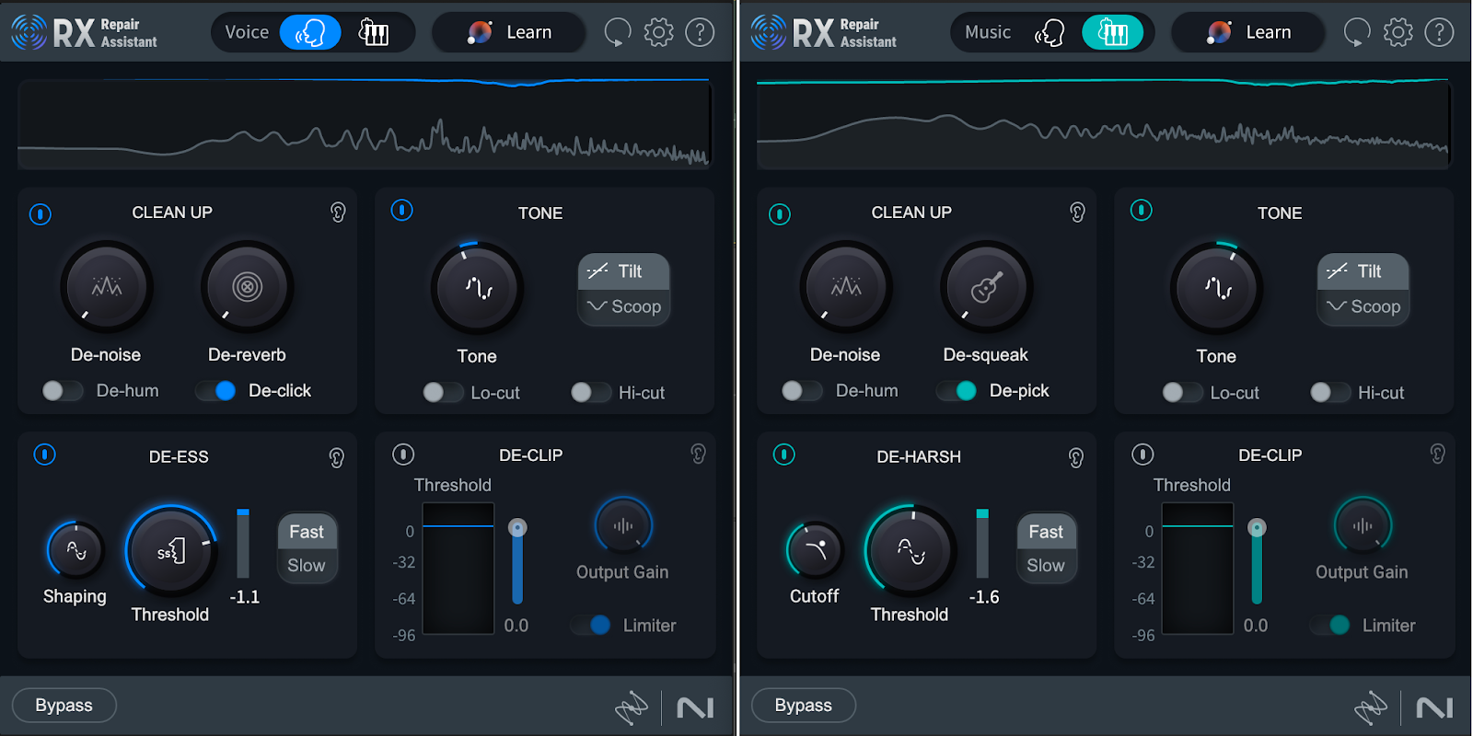Toggle De-hum switch in Music window

(x=802, y=391)
